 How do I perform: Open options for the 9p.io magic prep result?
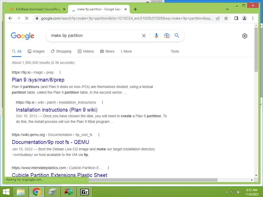point(60,72)
